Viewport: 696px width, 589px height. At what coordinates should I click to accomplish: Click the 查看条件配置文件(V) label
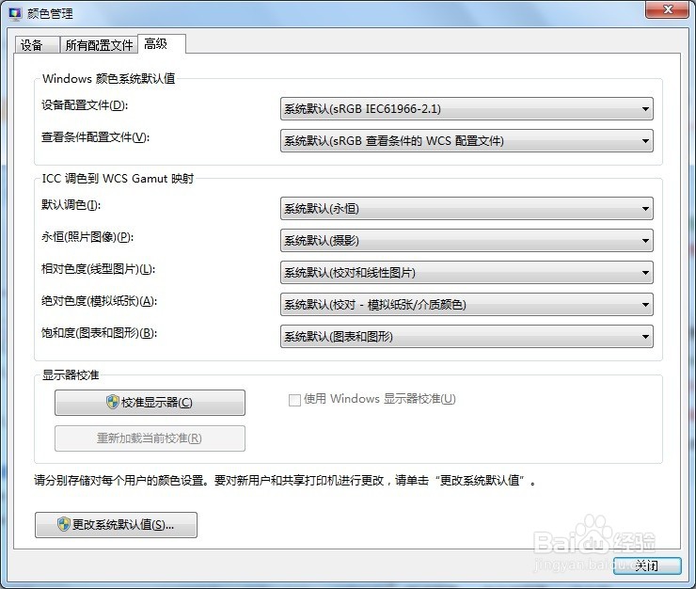(x=95, y=137)
